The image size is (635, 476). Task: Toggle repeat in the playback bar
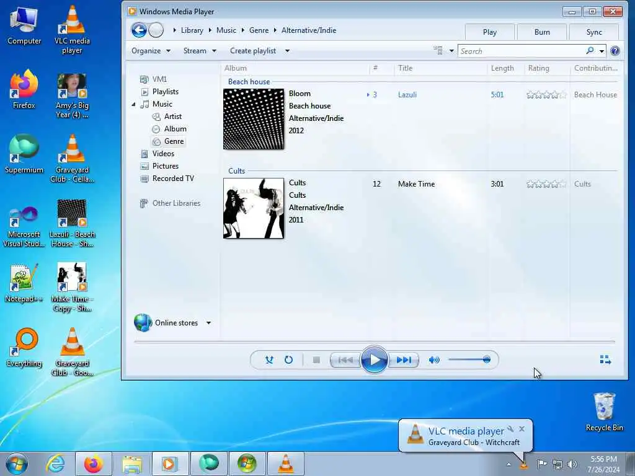(288, 360)
